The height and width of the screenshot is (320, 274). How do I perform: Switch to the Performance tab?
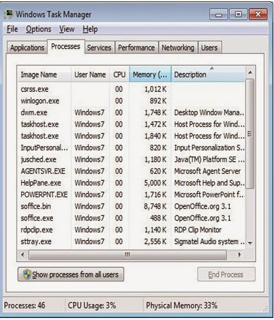pyautogui.click(x=136, y=48)
